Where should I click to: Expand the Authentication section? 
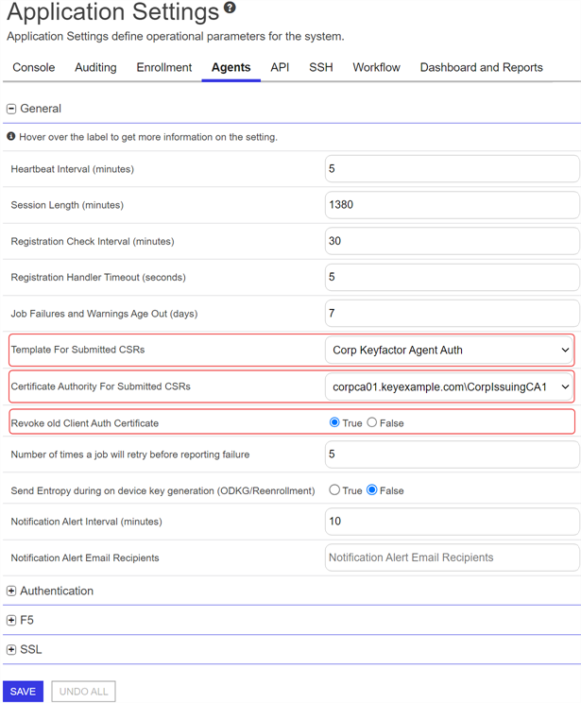click(x=11, y=591)
